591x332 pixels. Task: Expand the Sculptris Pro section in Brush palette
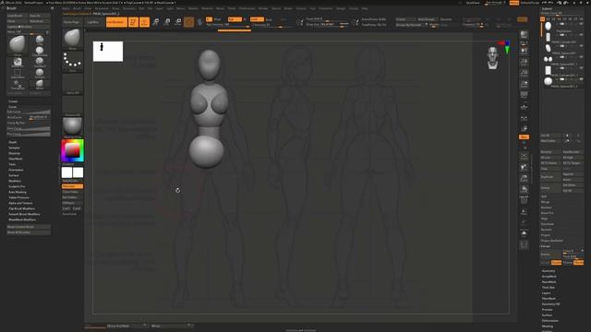click(17, 186)
